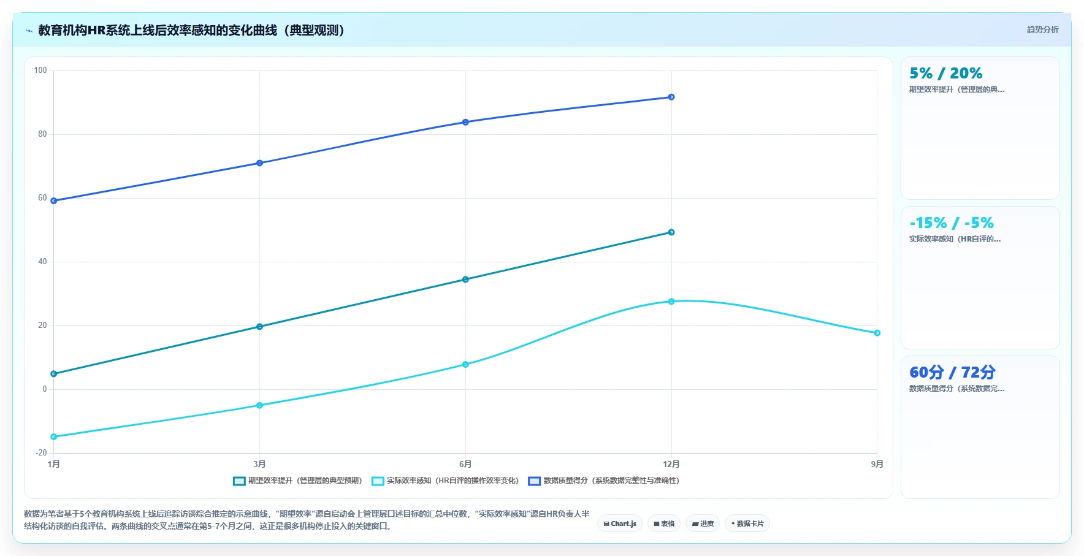Click the 12月 x-axis label
1084x556 pixels.
(x=671, y=464)
